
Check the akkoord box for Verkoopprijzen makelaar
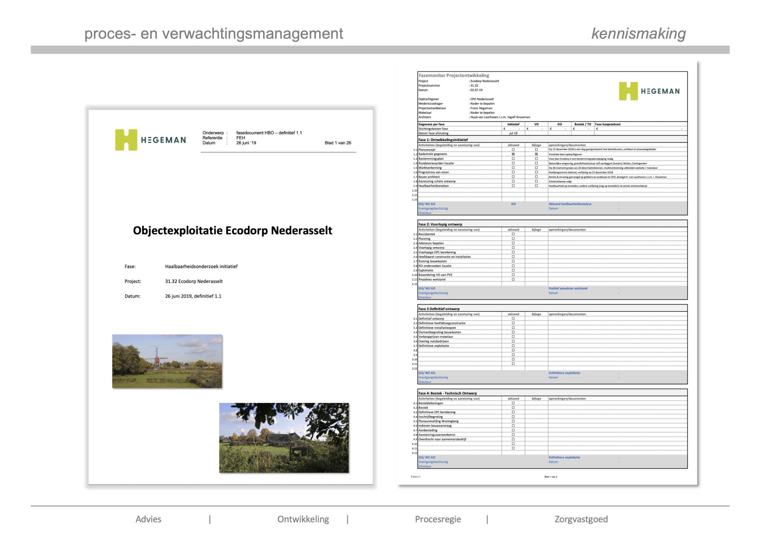point(513,337)
